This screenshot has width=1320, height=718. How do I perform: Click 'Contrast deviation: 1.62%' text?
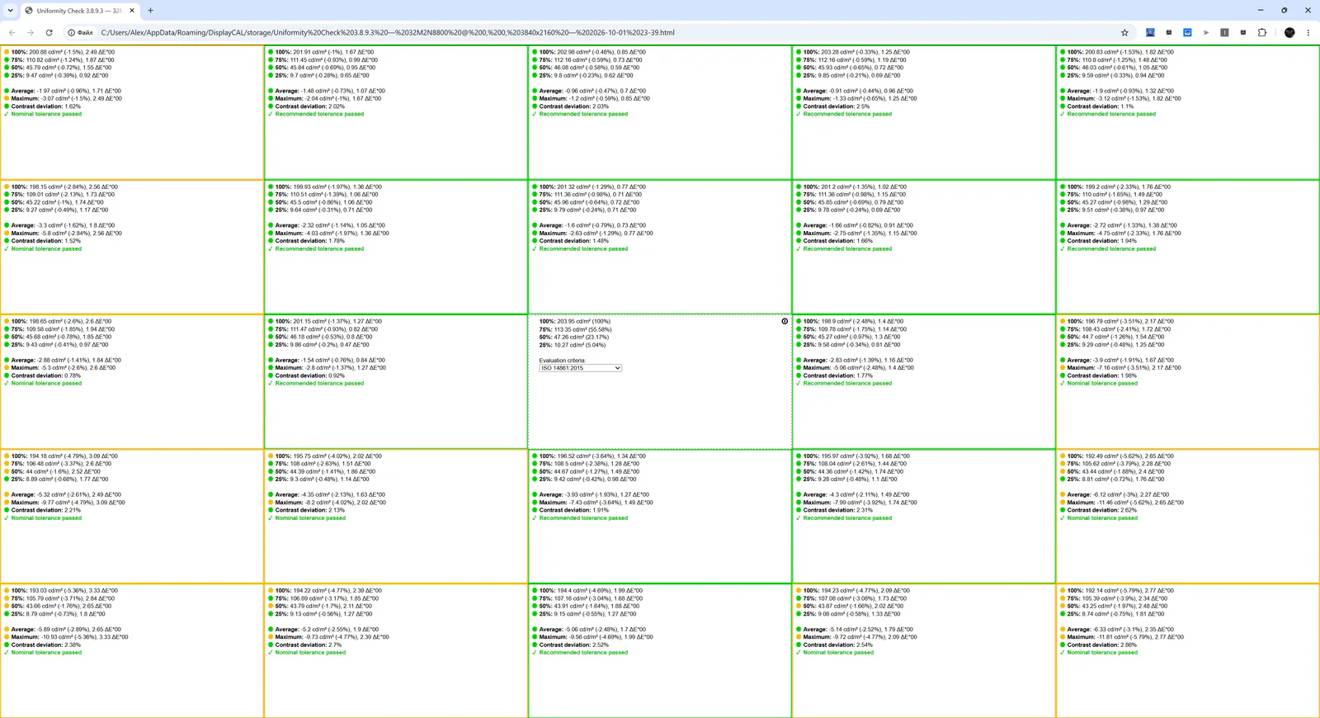[x=46, y=106]
